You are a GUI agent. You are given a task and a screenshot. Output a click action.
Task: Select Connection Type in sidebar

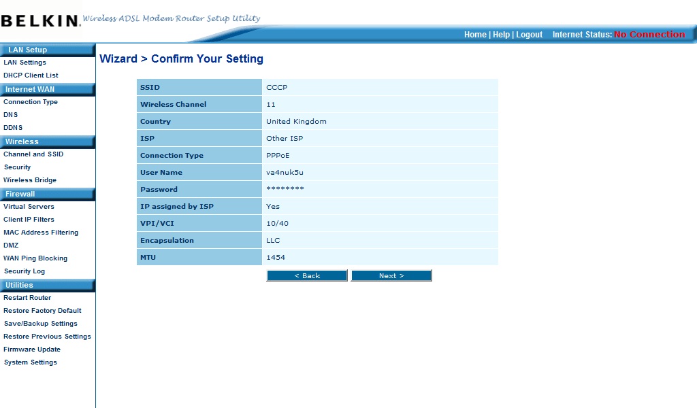[31, 102]
